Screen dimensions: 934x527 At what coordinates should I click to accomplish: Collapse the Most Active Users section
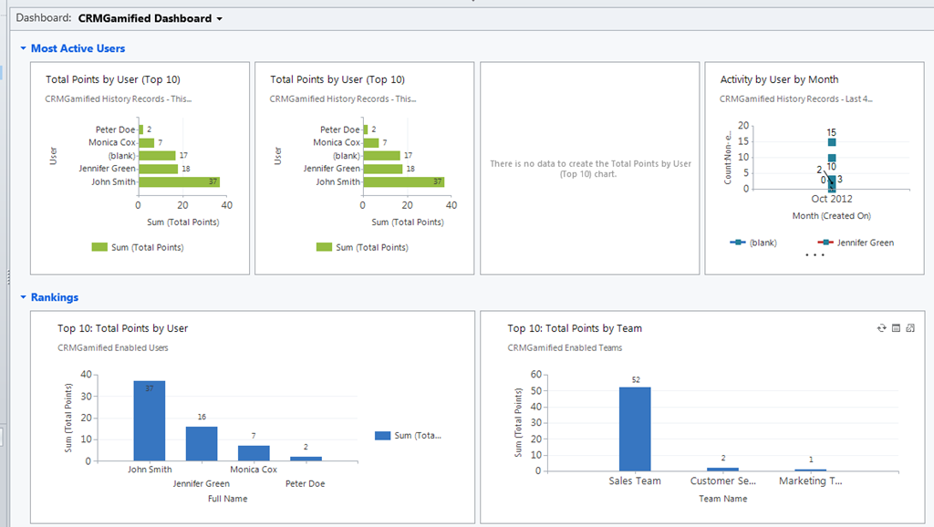23,48
